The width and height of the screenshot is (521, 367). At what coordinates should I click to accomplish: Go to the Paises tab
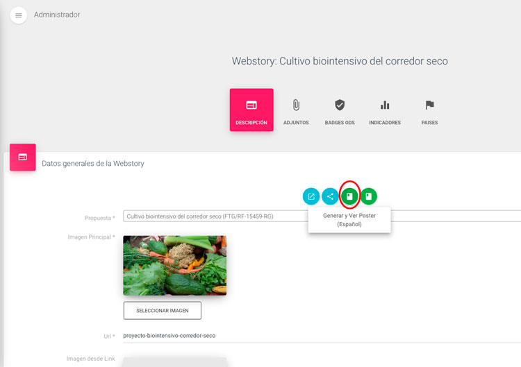tap(429, 112)
